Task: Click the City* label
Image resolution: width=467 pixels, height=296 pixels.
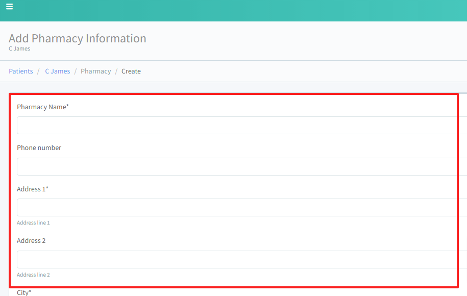Action: coord(24,292)
